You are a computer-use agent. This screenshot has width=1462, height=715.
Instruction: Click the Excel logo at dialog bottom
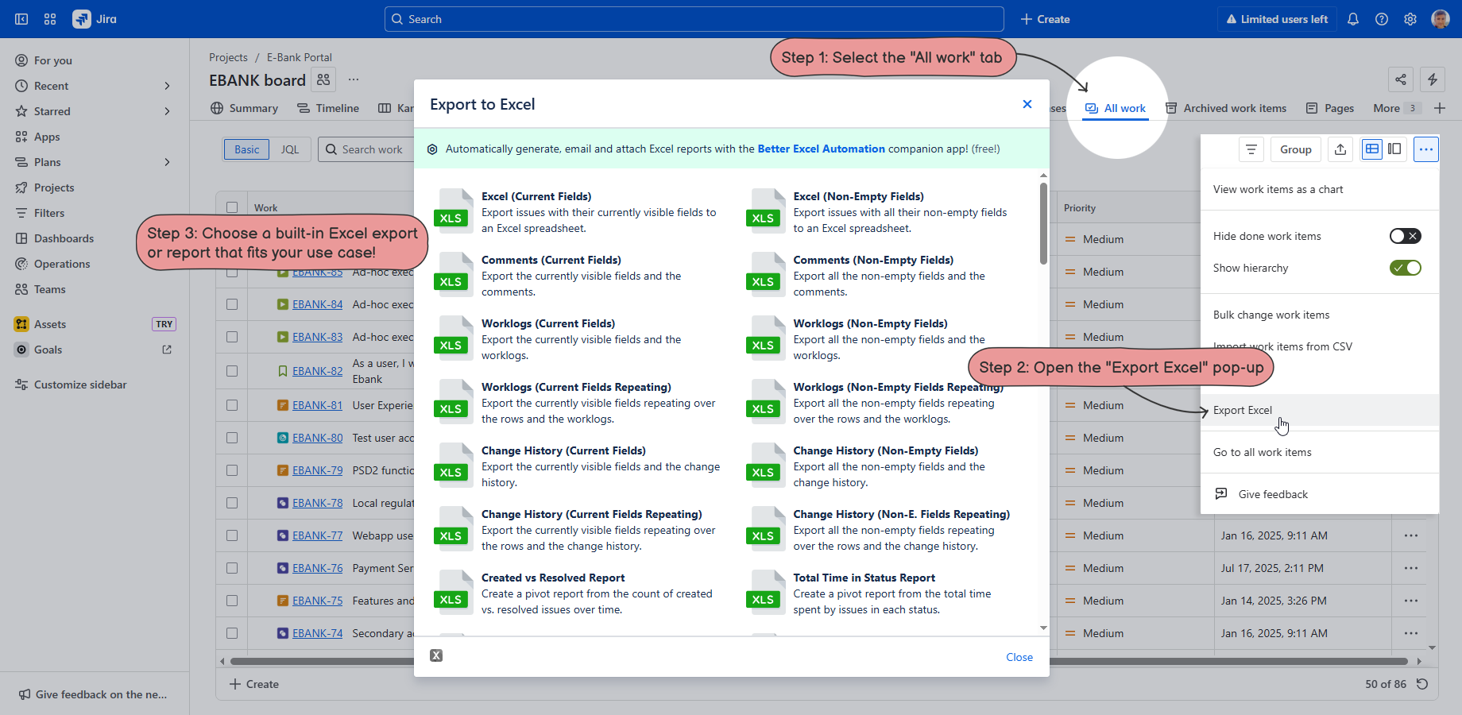tap(436, 655)
